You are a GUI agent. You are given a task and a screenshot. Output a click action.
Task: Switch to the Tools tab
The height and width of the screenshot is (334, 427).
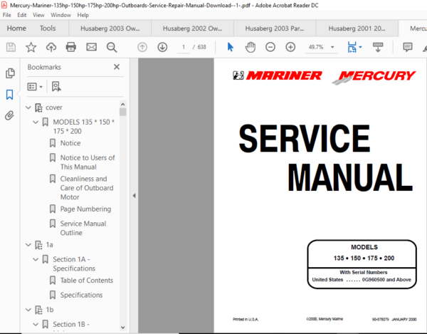(x=48, y=28)
